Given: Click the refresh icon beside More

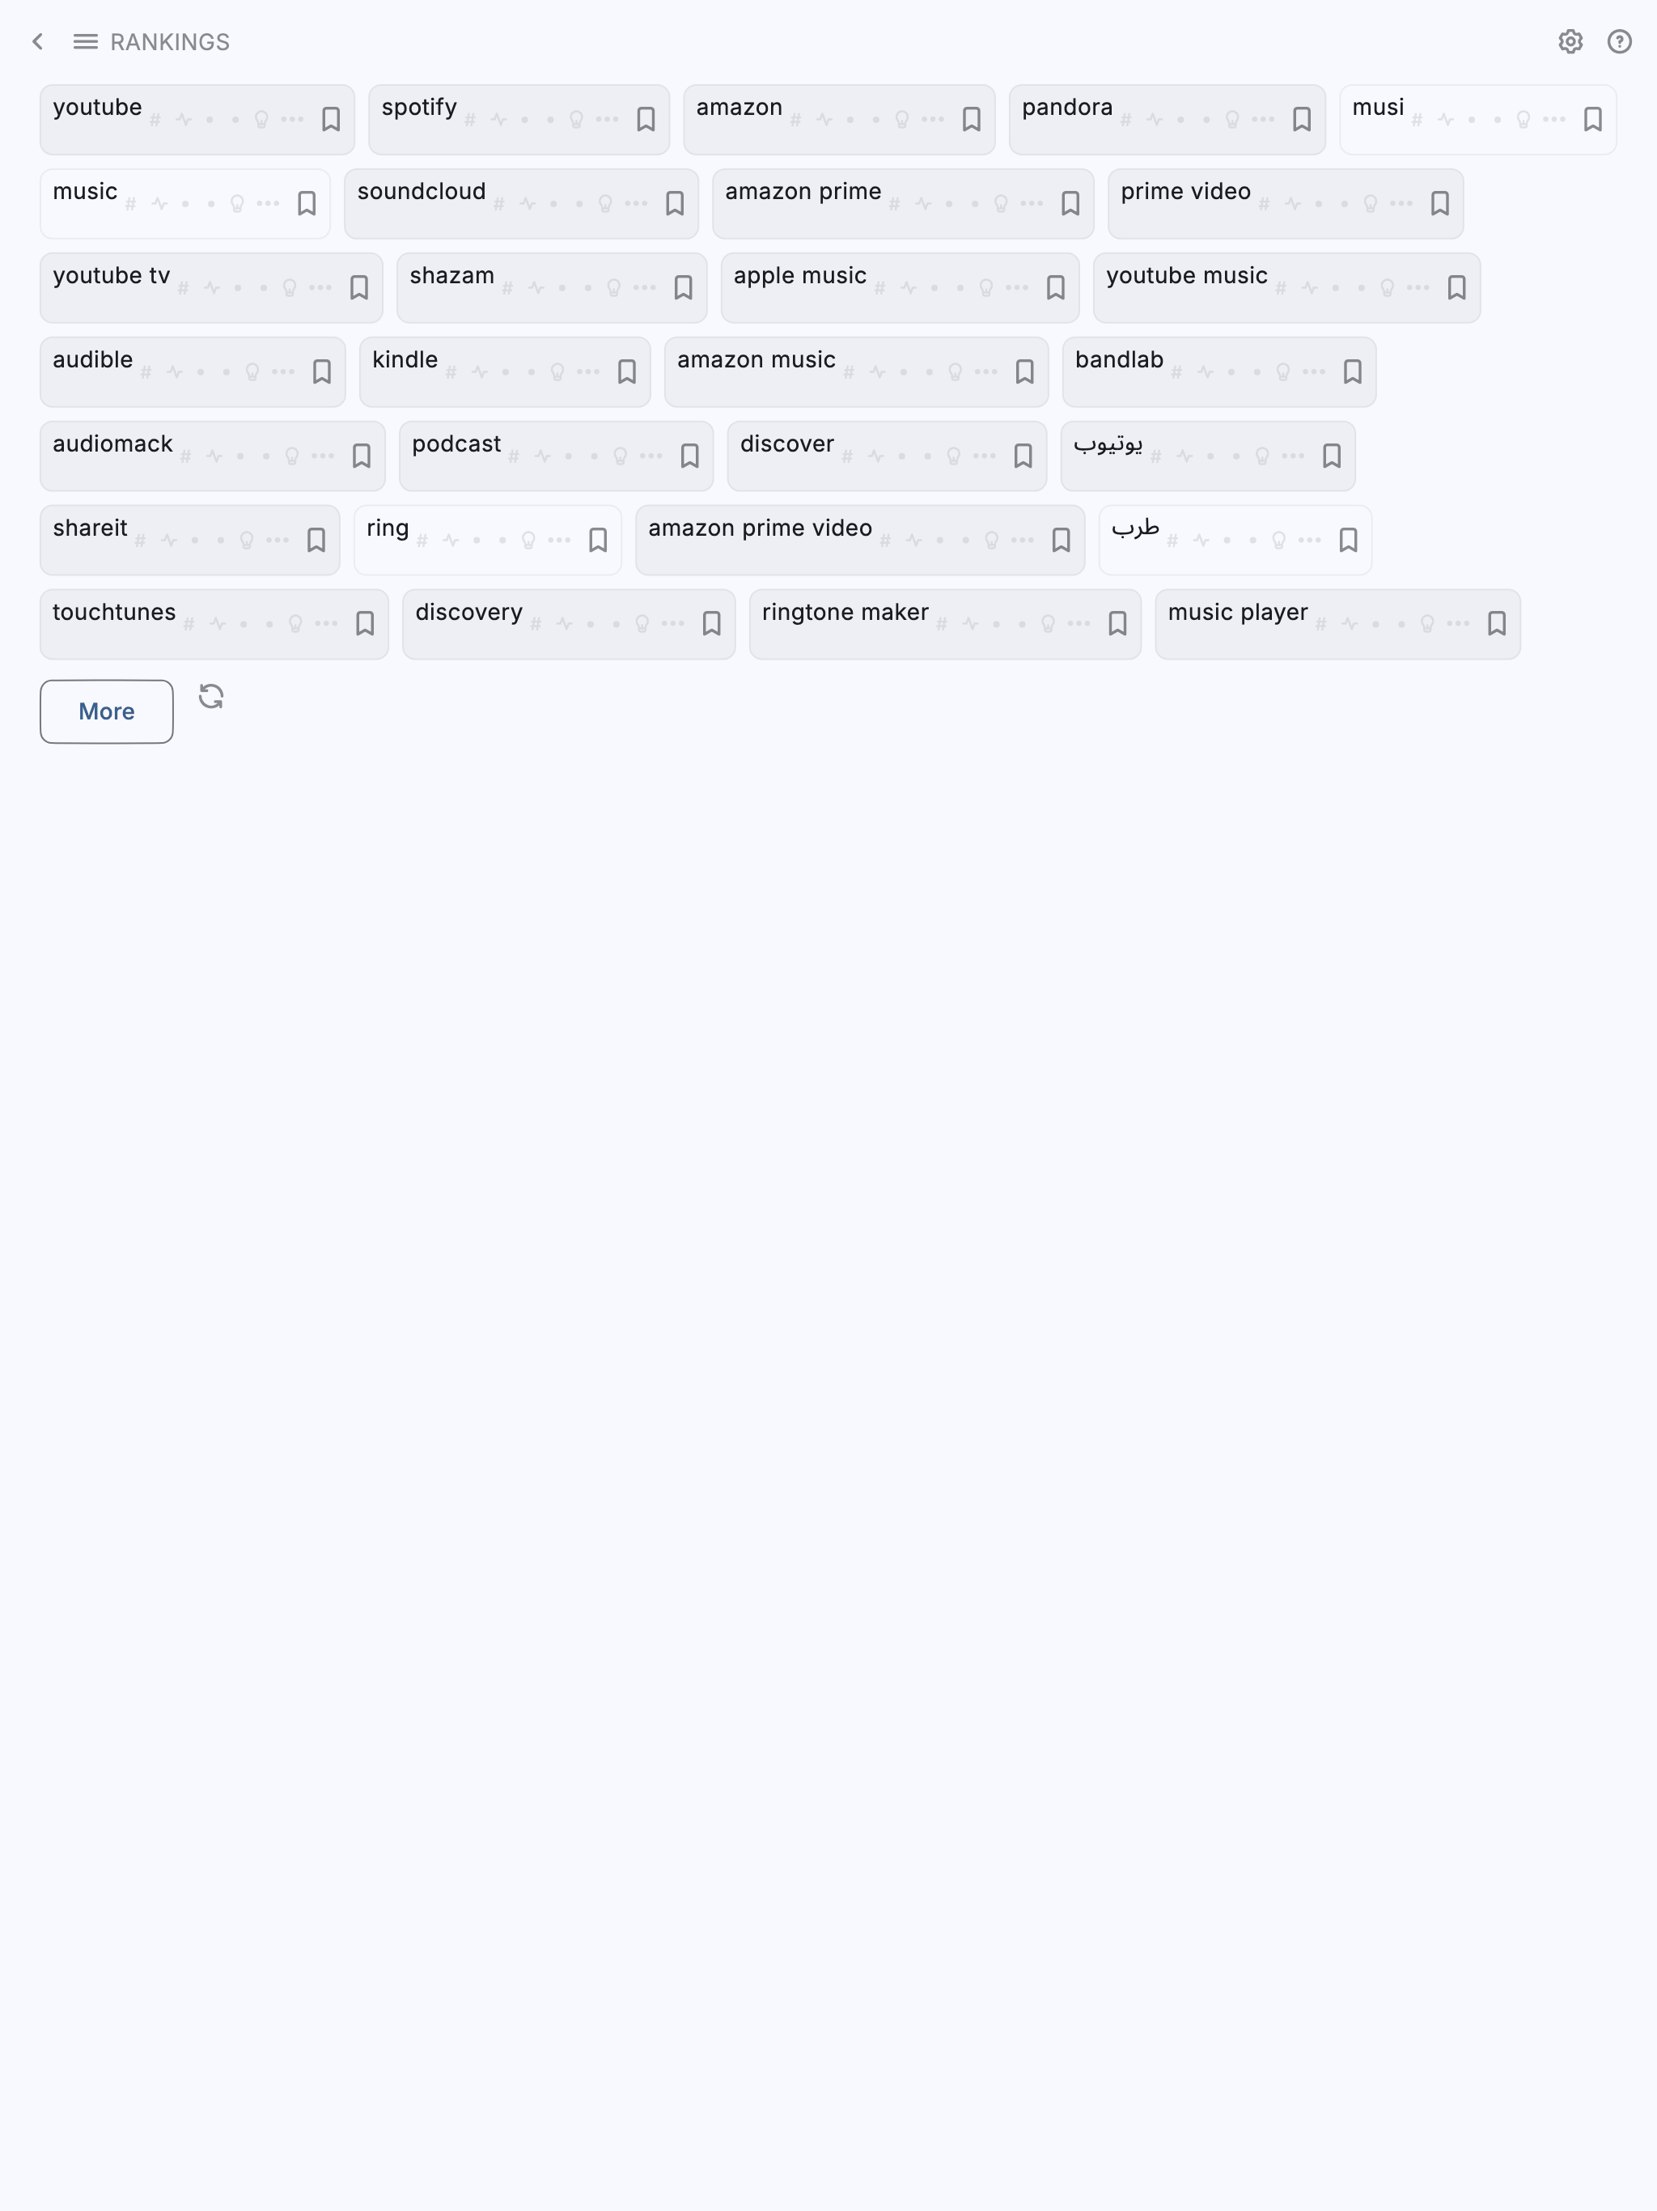Looking at the screenshot, I should (211, 696).
